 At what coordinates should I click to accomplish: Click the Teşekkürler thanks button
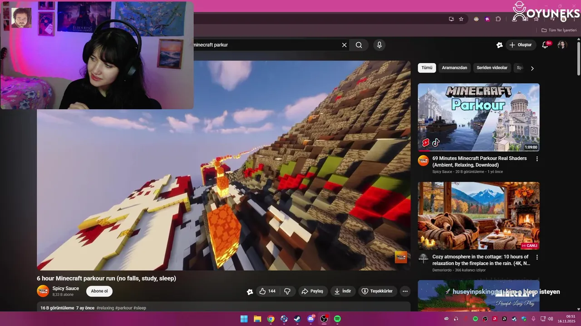click(377, 291)
